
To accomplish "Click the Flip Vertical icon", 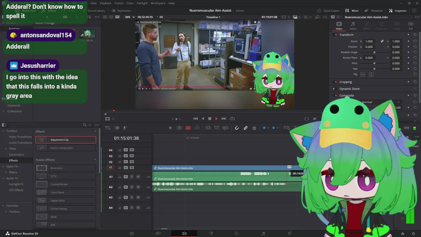I will pyautogui.click(x=371, y=74).
